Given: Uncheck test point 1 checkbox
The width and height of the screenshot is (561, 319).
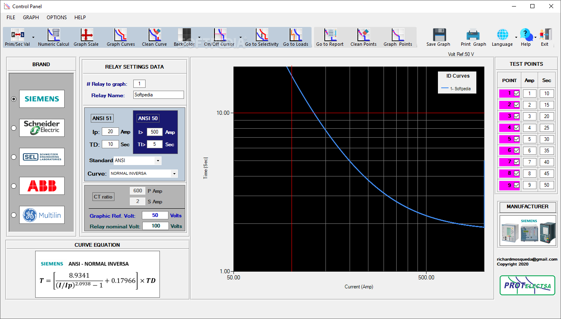Looking at the screenshot, I should (x=516, y=94).
